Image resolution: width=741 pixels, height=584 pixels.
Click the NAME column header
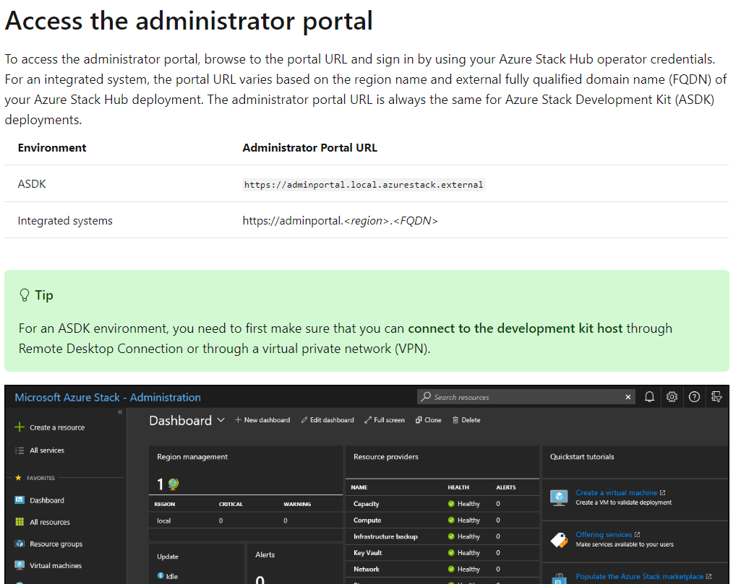click(x=359, y=487)
